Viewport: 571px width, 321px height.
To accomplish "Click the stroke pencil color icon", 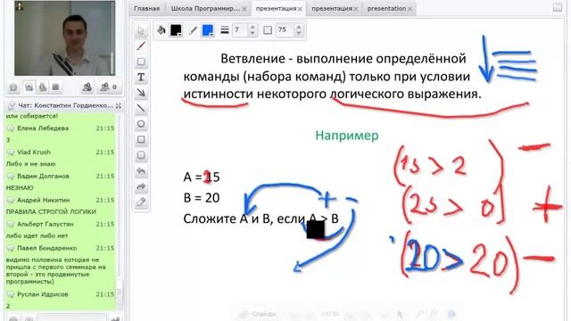I will click(193, 30).
